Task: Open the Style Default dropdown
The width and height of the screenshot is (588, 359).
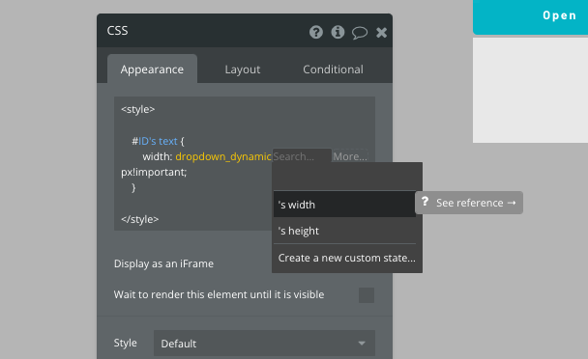Action: [x=264, y=344]
